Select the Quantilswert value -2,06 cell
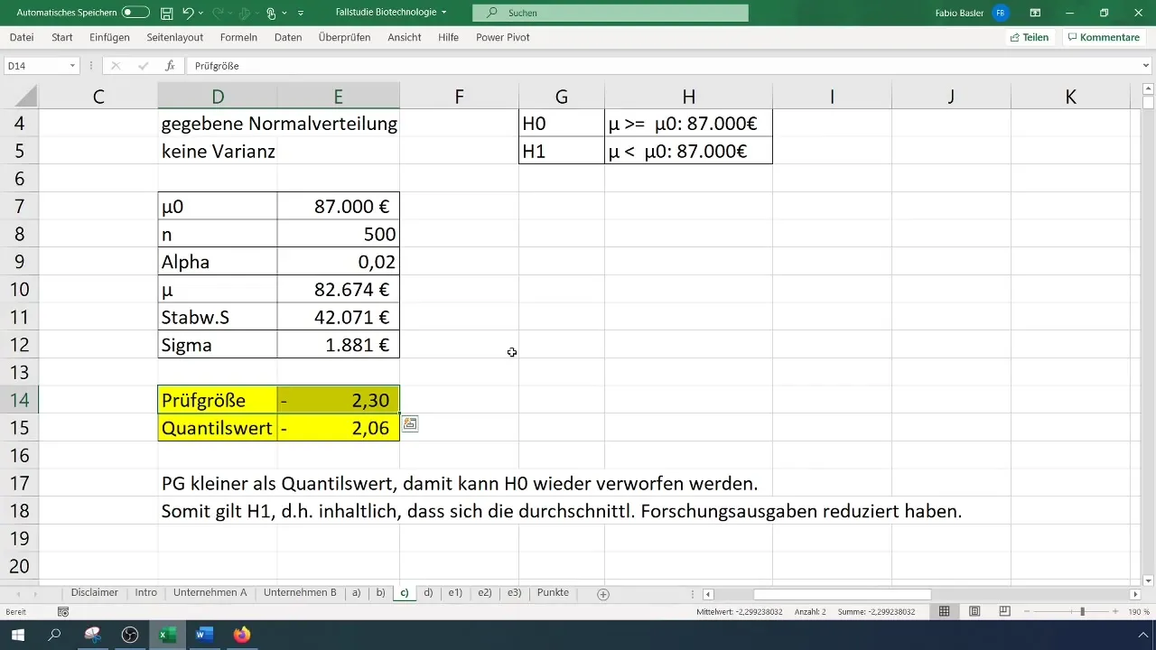 [339, 428]
